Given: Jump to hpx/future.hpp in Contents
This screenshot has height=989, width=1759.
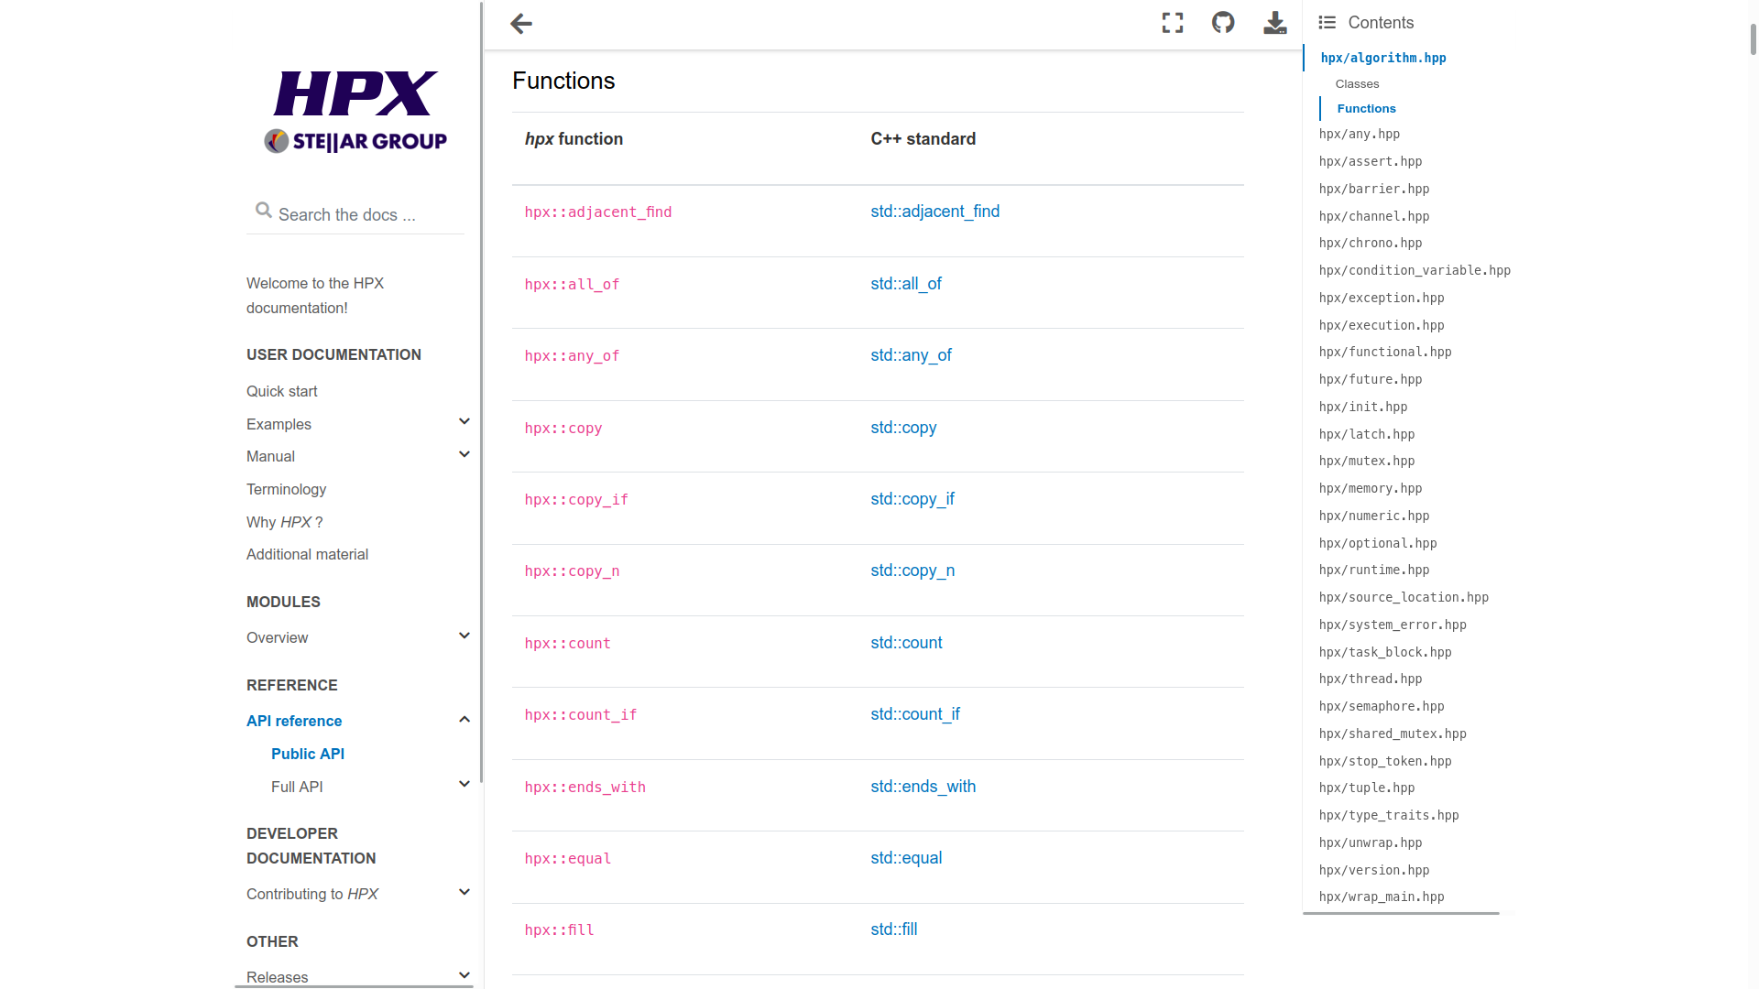Looking at the screenshot, I should click(x=1371, y=380).
